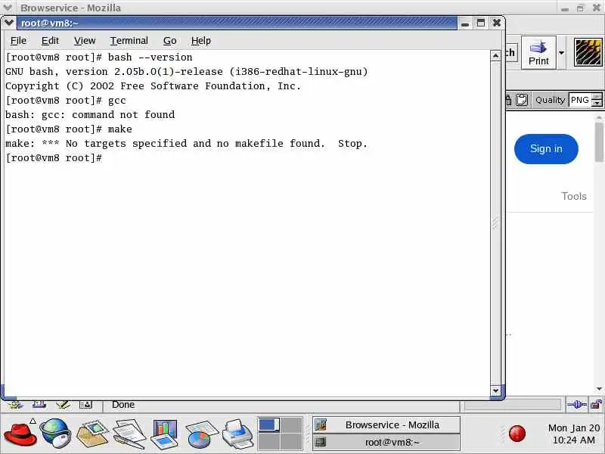Open the email envelope launcher

tap(92, 434)
